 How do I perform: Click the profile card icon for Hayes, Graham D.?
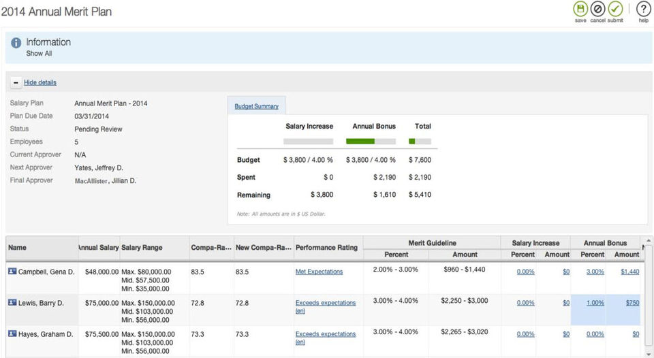pos(12,333)
